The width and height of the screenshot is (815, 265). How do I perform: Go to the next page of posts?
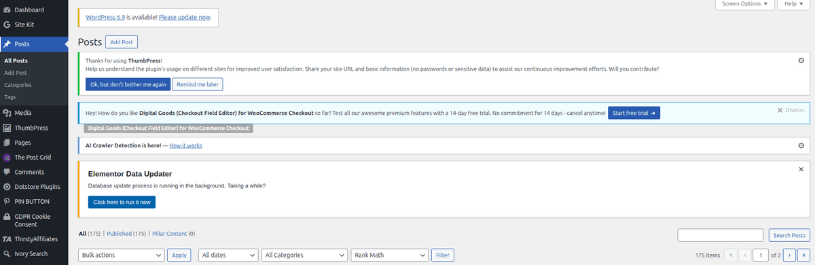click(x=789, y=255)
